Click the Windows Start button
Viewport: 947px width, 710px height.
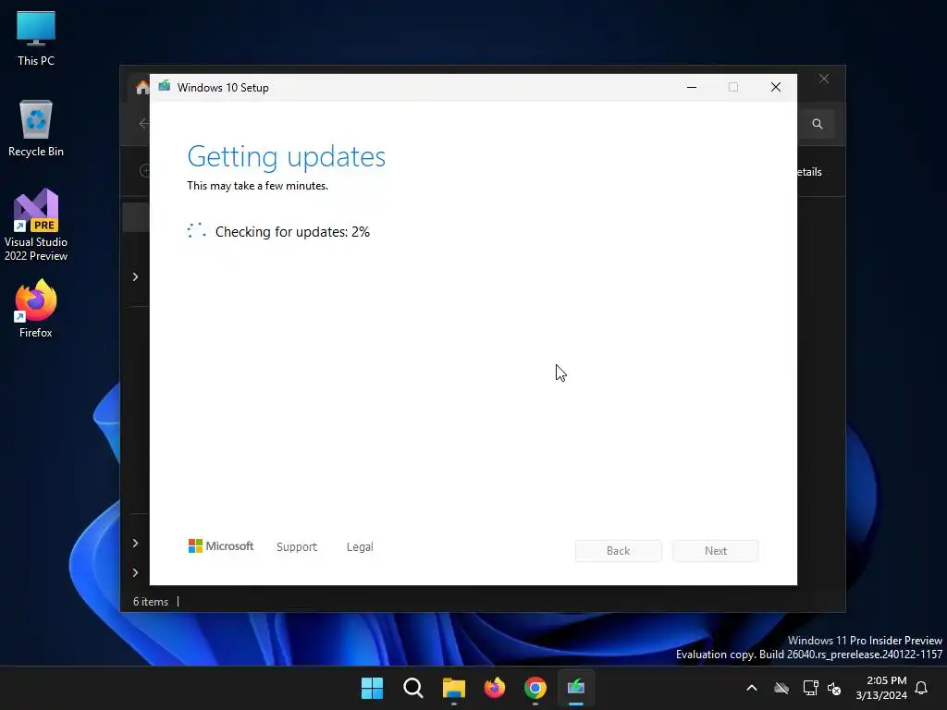372,688
